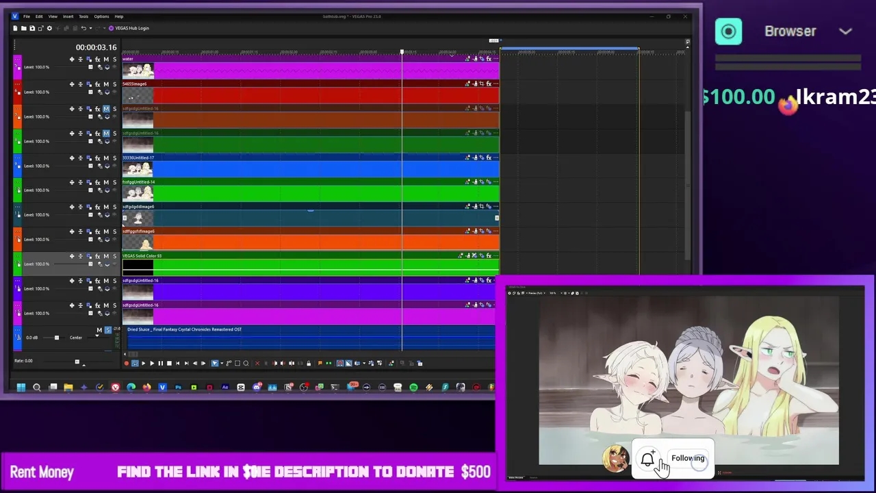
Task: Open Track FX on water track
Action: pos(98,59)
